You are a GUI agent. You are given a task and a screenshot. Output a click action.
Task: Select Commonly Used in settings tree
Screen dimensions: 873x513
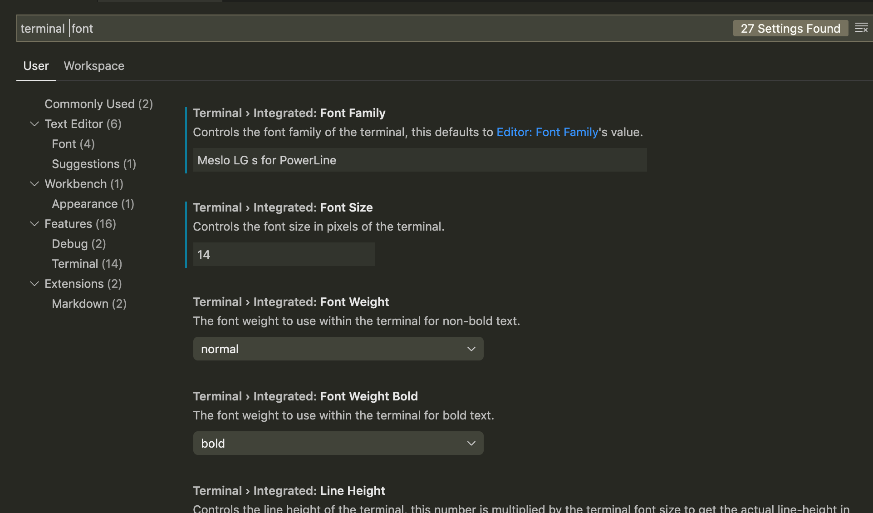(x=98, y=104)
